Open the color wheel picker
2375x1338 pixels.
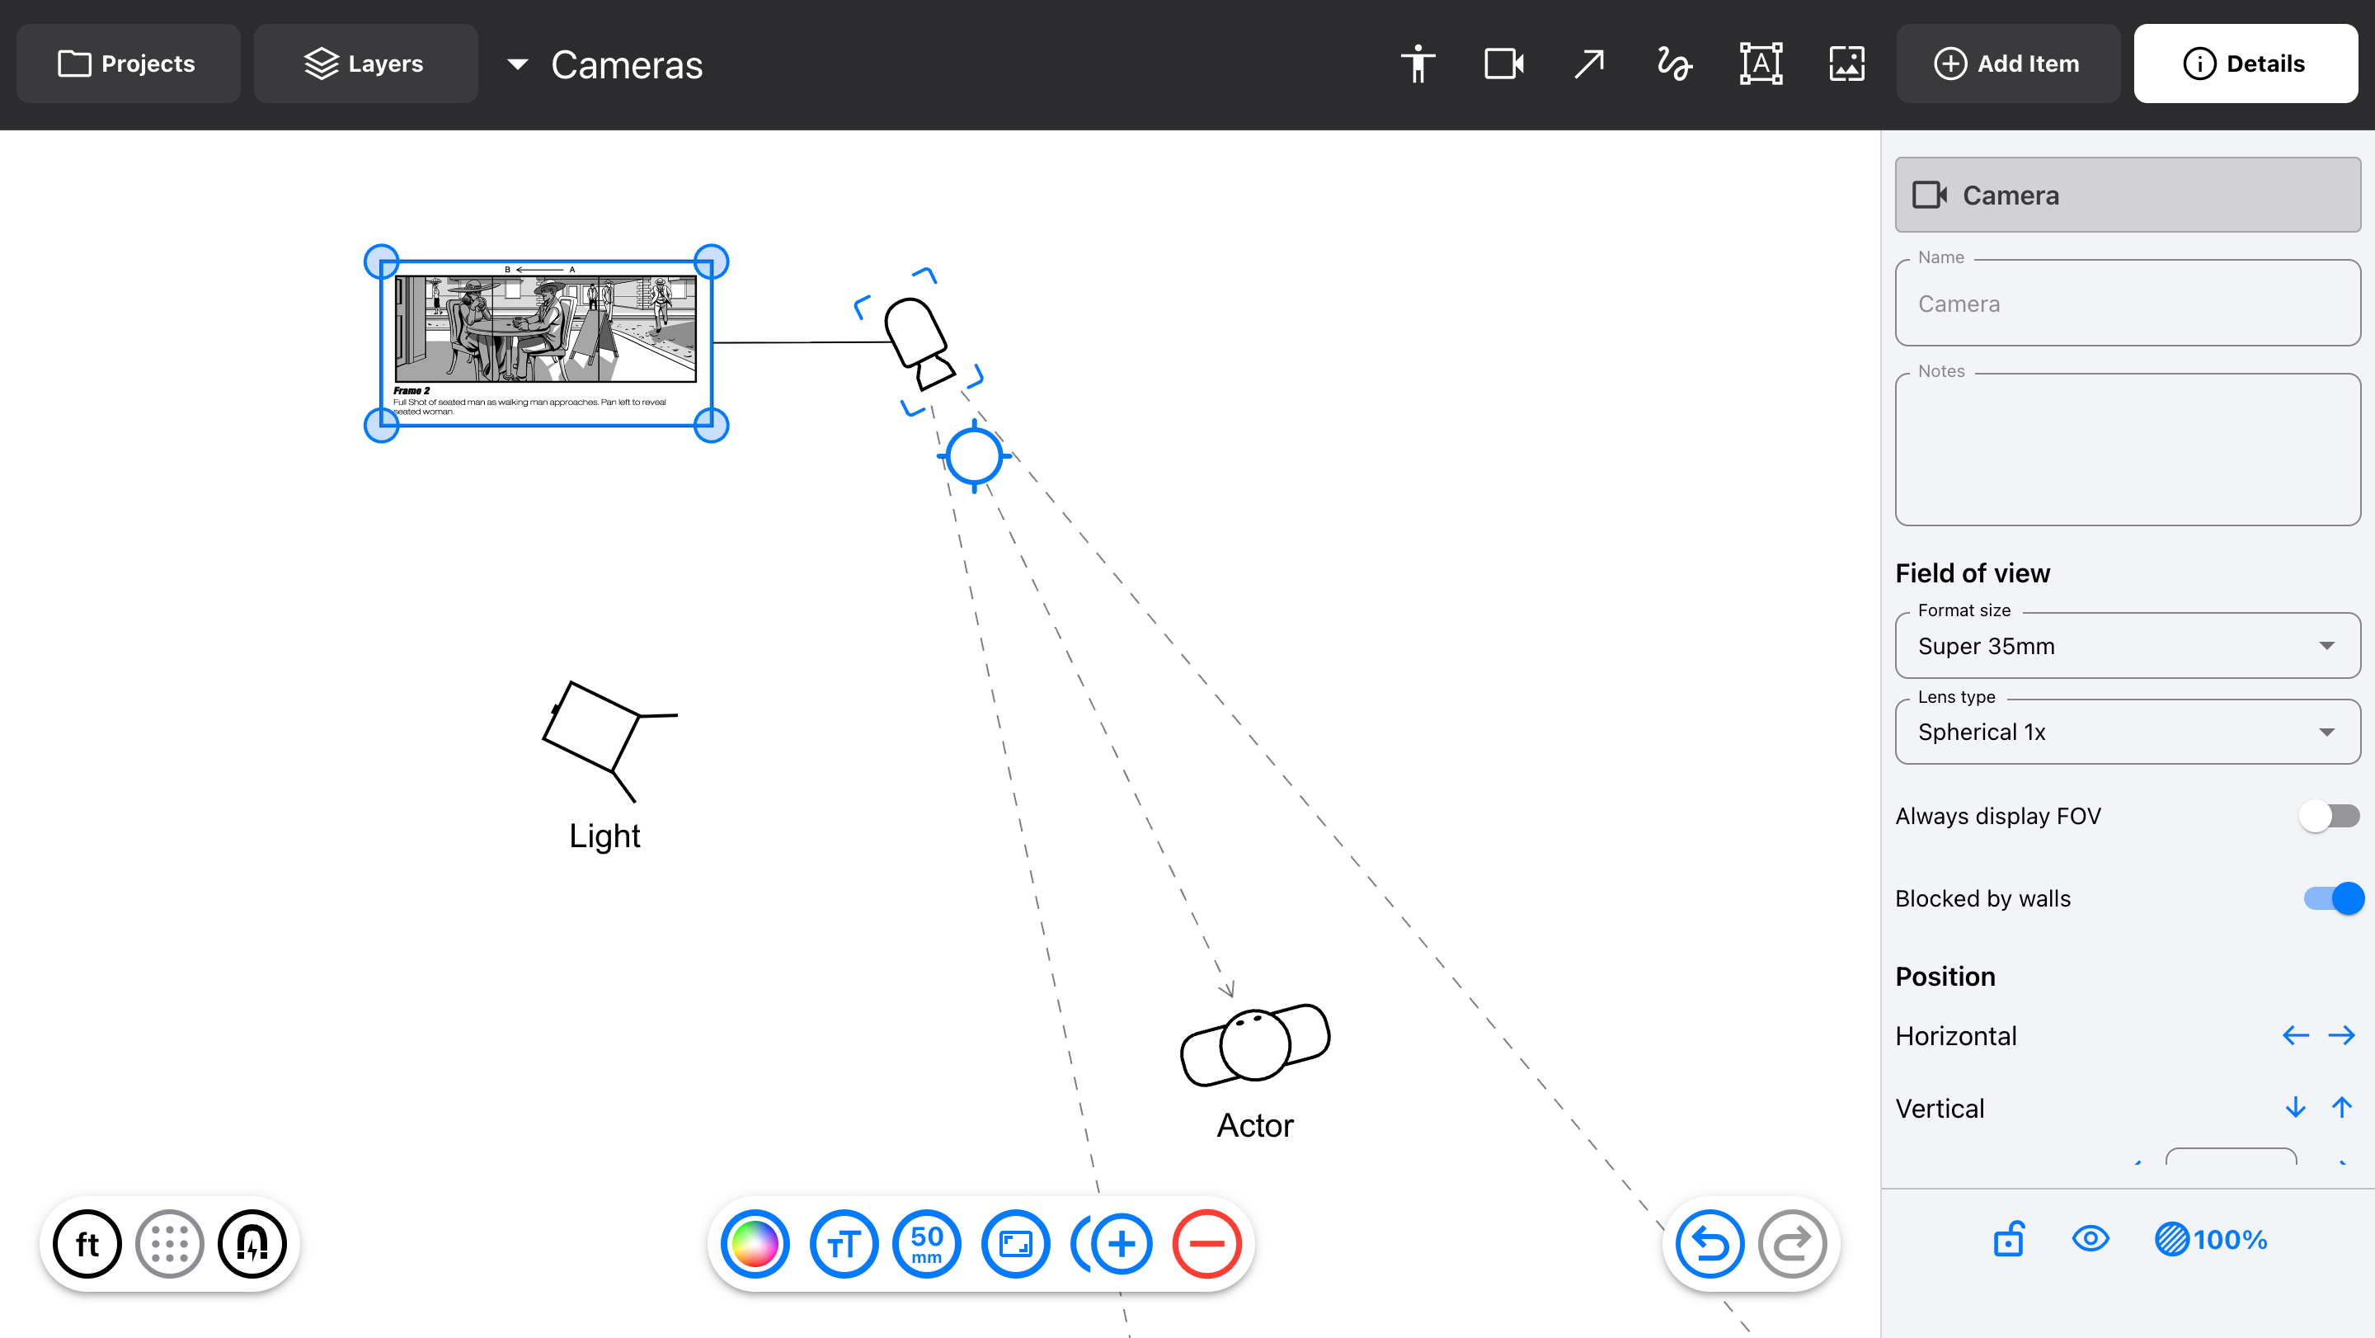pos(755,1243)
